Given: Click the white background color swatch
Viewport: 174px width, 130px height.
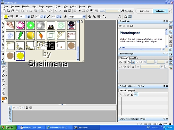Looking at the screenshot, I should pos(6,101).
